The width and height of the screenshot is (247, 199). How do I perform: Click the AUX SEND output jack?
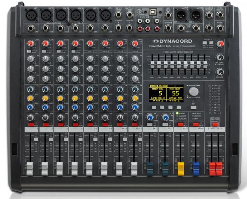[x=168, y=15]
